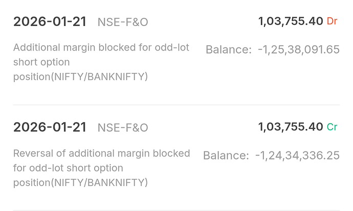The width and height of the screenshot is (353, 211).
Task: Click "position(NIFTY/BANKNIFTY)" in the debit entry description
Action: pos(80,76)
